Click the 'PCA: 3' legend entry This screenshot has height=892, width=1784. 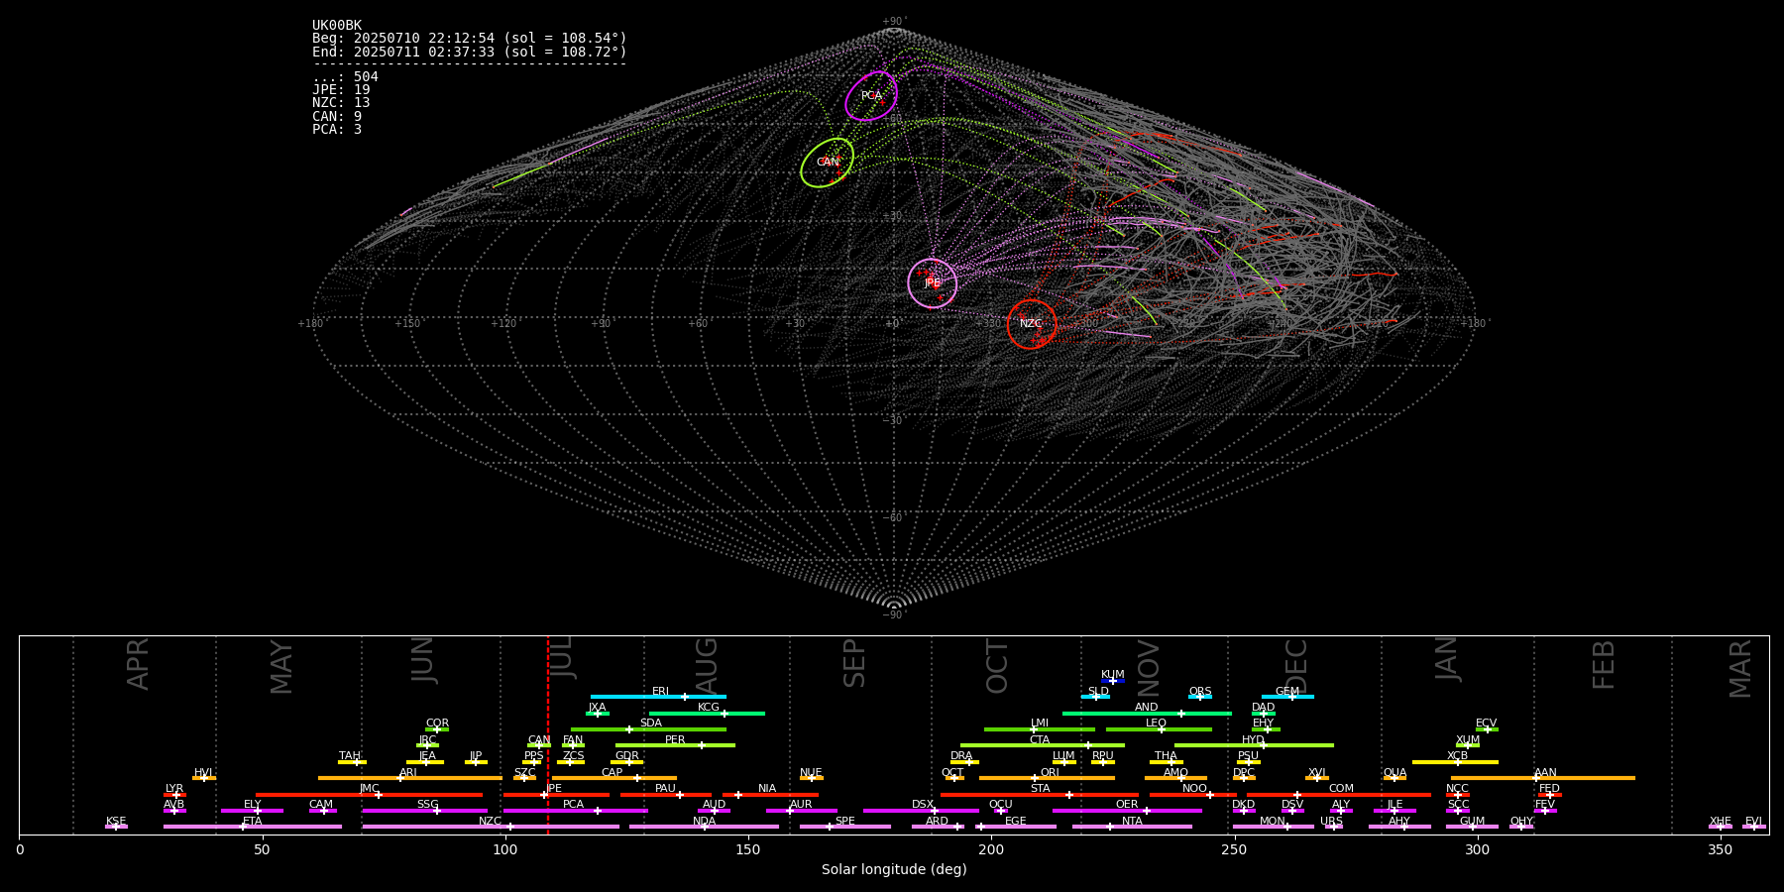pyautogui.click(x=337, y=129)
